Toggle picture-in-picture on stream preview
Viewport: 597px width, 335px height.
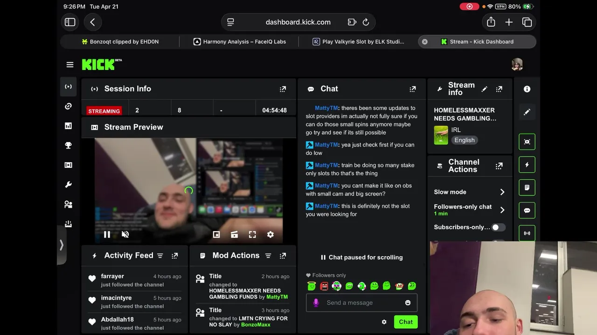point(216,234)
